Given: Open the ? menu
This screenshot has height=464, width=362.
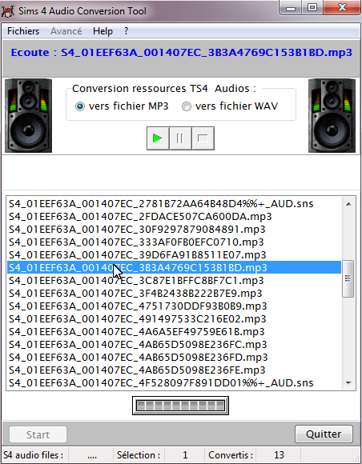Looking at the screenshot, I should click(127, 31).
